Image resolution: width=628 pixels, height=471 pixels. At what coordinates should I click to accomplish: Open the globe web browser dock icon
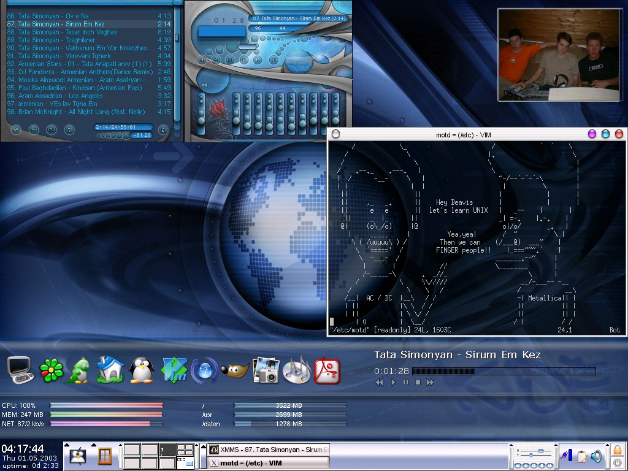(x=204, y=370)
